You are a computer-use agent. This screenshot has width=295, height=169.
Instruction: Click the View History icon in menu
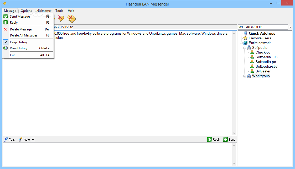(x=6, y=48)
